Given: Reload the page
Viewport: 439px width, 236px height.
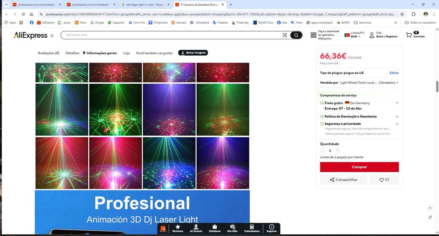Looking at the screenshot, I should (23, 14).
